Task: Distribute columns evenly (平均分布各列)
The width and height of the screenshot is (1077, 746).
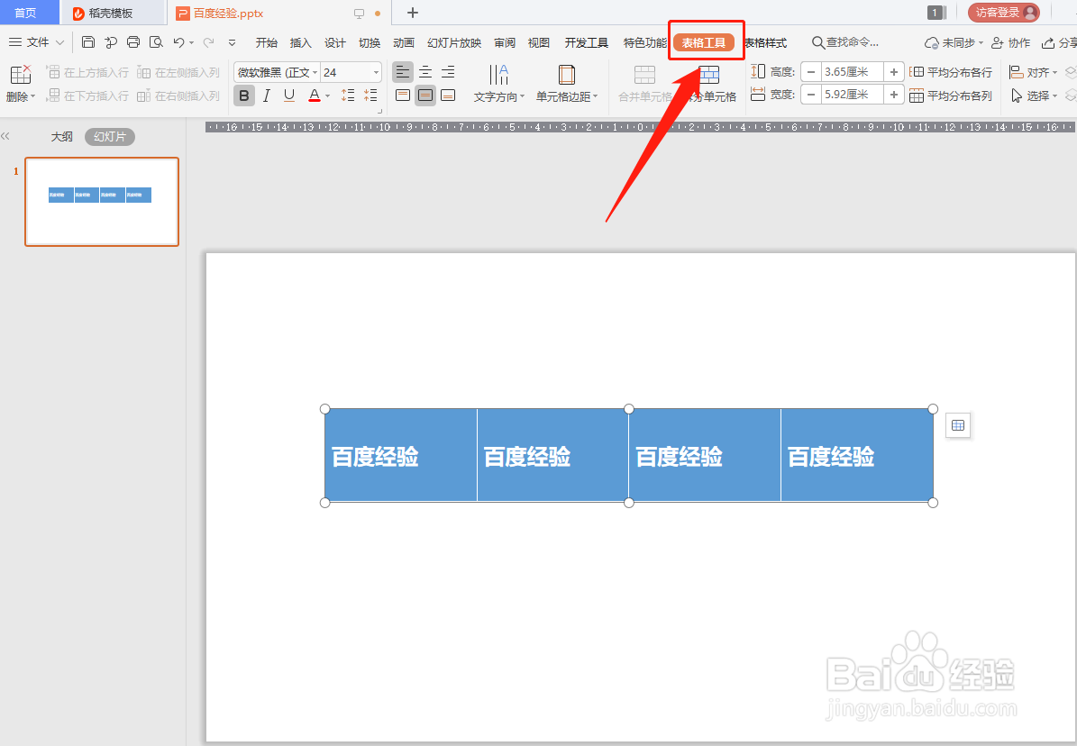Action: pos(952,96)
